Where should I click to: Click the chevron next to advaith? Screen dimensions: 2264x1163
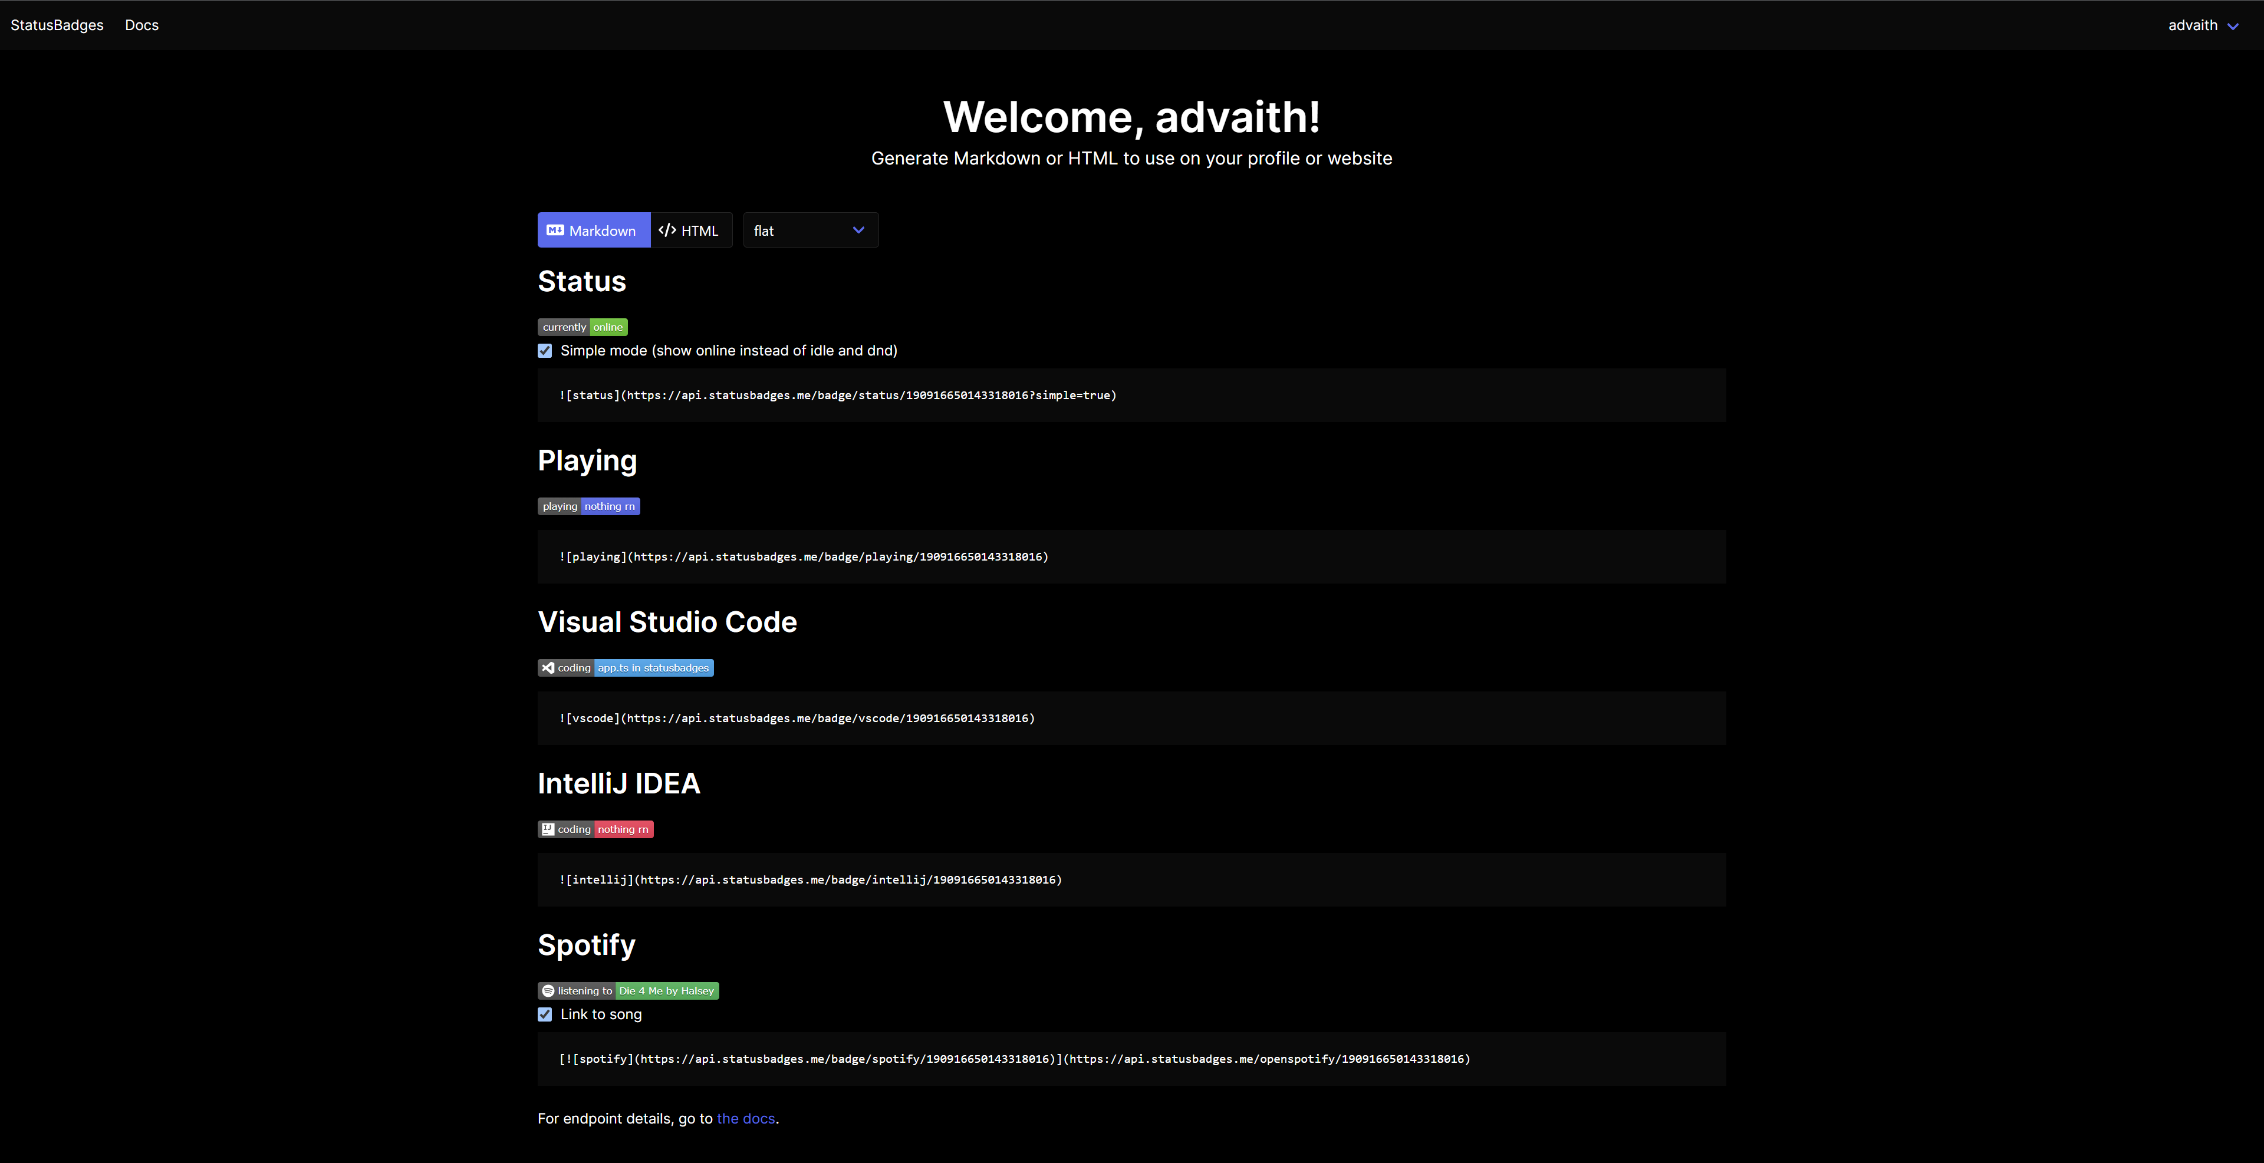[x=2232, y=27]
